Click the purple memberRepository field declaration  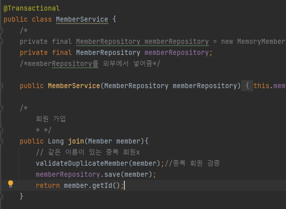tap(177, 52)
